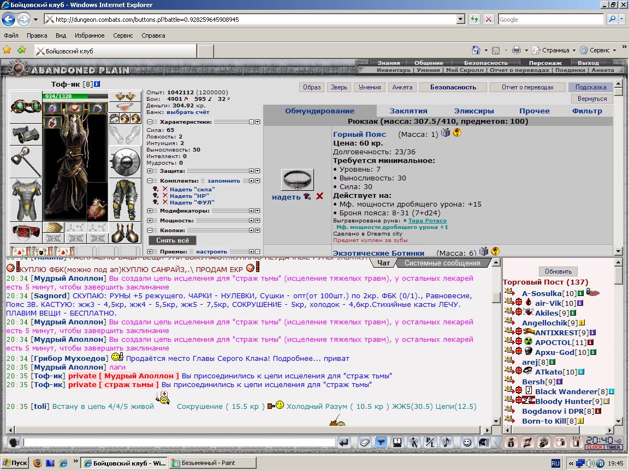Click the inventory scrollbar down arrow
The image size is (629, 471).
click(x=618, y=251)
